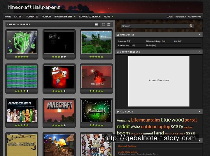Click the Amazing tag

(x=123, y=120)
